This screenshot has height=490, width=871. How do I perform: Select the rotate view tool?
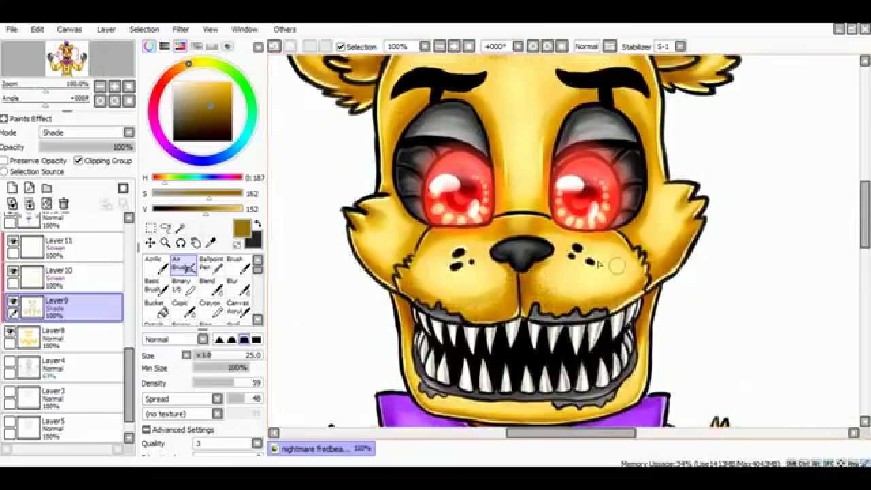(180, 243)
